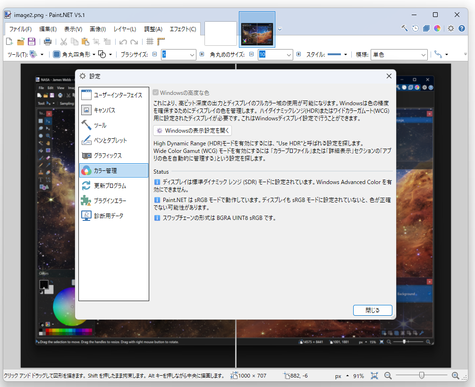Image resolution: width=475 pixels, height=387 pixels.
Task: Click the zoom slider handle in status bar
Action: coord(421,376)
